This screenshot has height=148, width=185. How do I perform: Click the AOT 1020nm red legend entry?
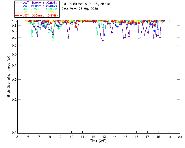[x=37, y=15]
